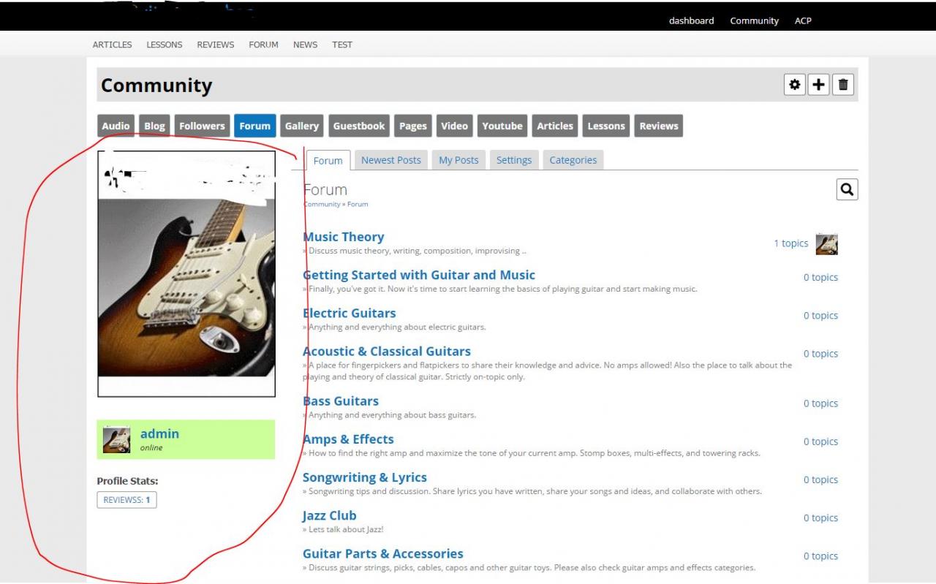Select the Categories tab
Image resolution: width=936 pixels, height=584 pixels.
(x=573, y=160)
